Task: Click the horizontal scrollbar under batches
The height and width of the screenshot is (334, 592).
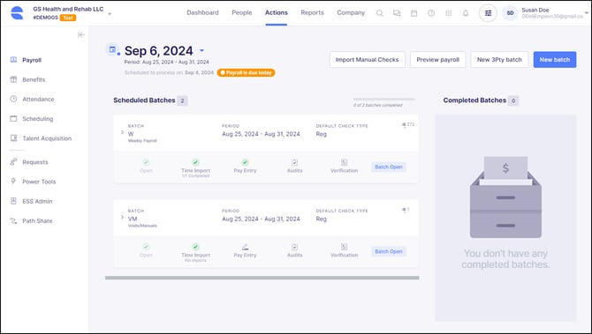Action: [x=262, y=278]
